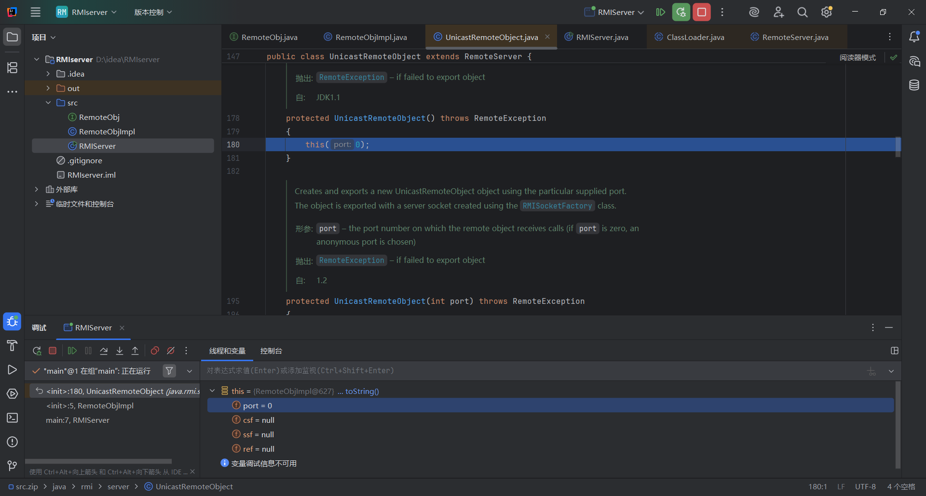
Task: Switch to RemoteObjImpl.java tab
Action: [x=370, y=37]
